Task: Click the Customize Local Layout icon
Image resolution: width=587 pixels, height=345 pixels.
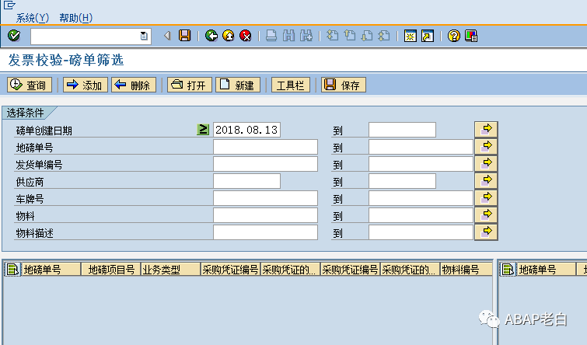Action: click(471, 36)
